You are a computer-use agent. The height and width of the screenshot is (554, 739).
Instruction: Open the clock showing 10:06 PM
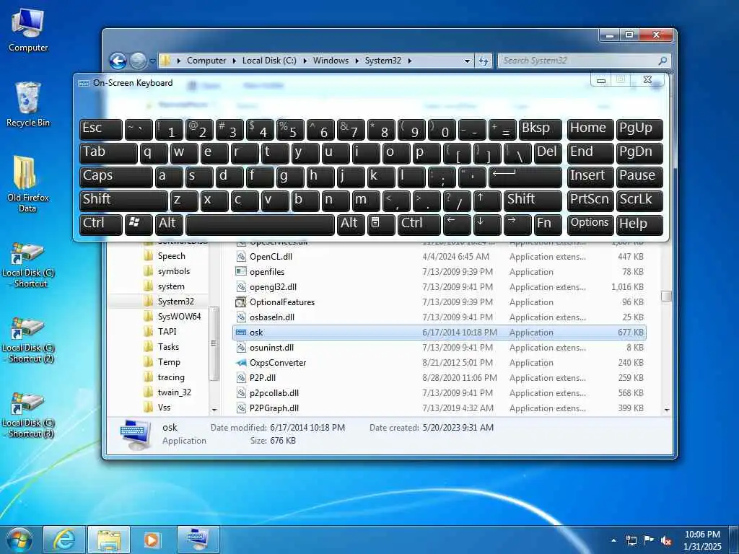coord(702,540)
